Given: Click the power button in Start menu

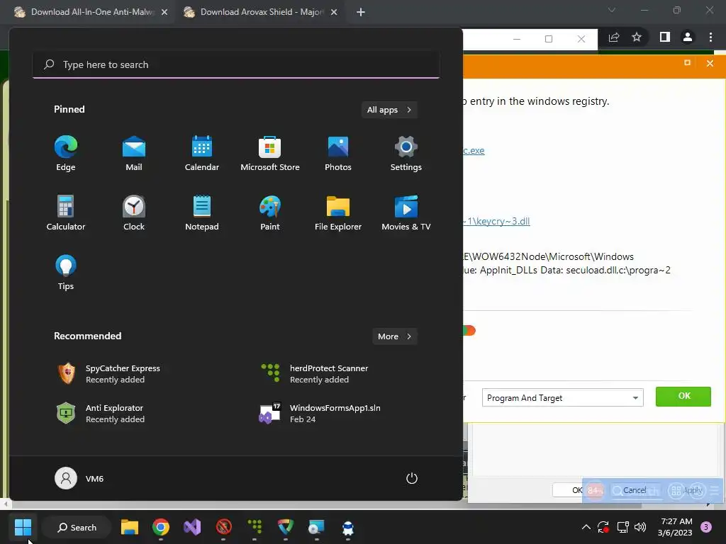Looking at the screenshot, I should (x=412, y=478).
